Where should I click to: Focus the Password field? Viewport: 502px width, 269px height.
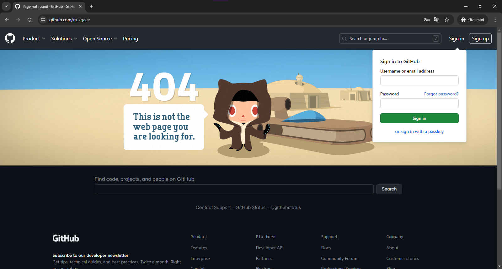click(x=419, y=103)
